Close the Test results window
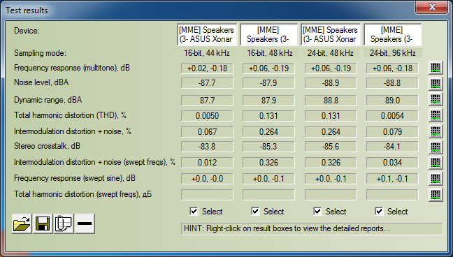 (432, 7)
